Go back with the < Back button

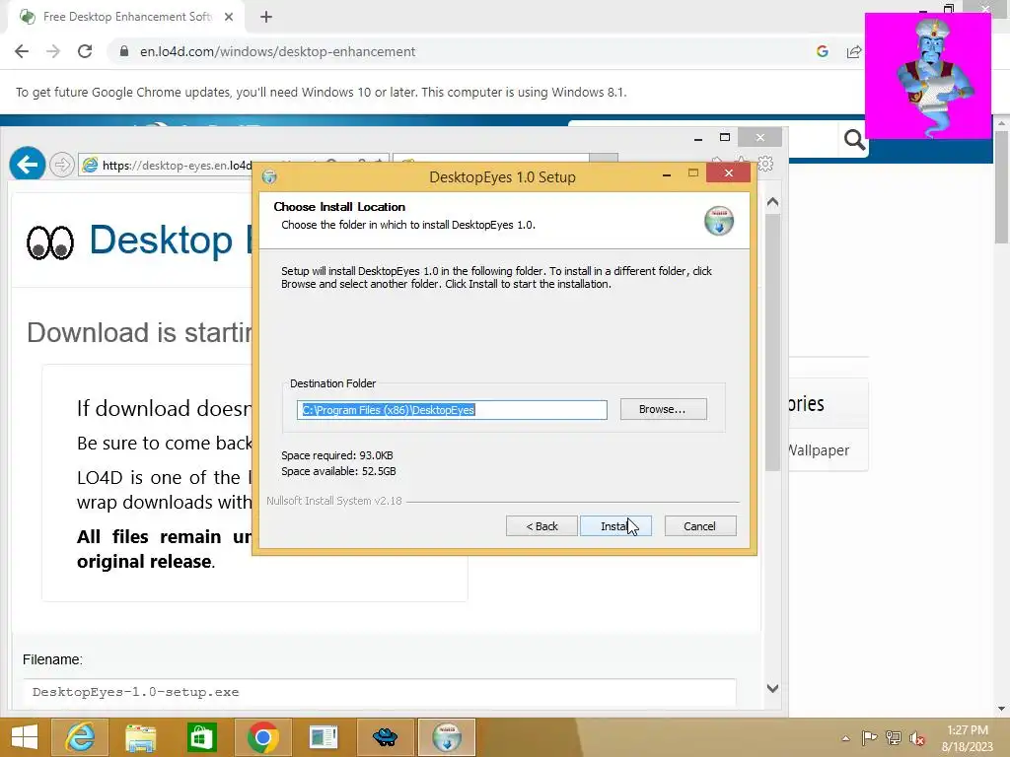[x=541, y=526]
